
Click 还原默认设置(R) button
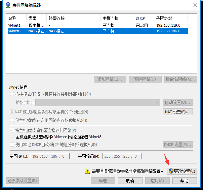click(x=22, y=181)
